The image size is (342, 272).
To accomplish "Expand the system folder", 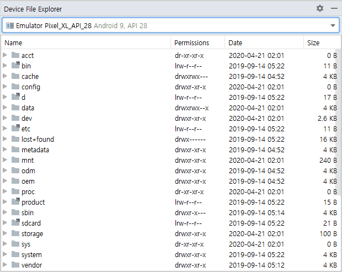I will coord(5,254).
